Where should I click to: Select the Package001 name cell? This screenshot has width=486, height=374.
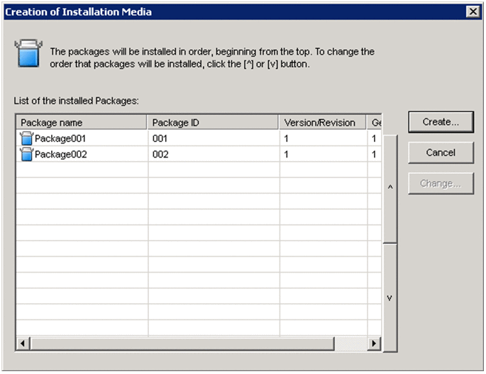(x=82, y=138)
